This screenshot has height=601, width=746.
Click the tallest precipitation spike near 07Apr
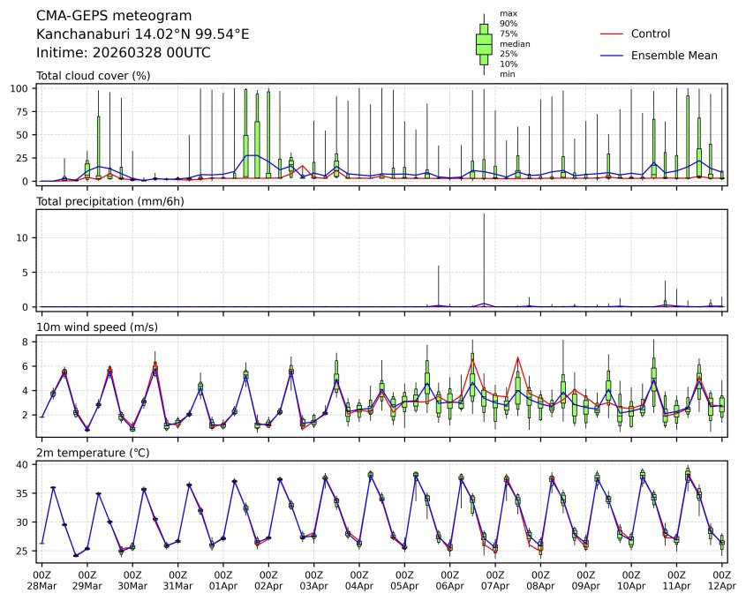pyautogui.click(x=484, y=256)
